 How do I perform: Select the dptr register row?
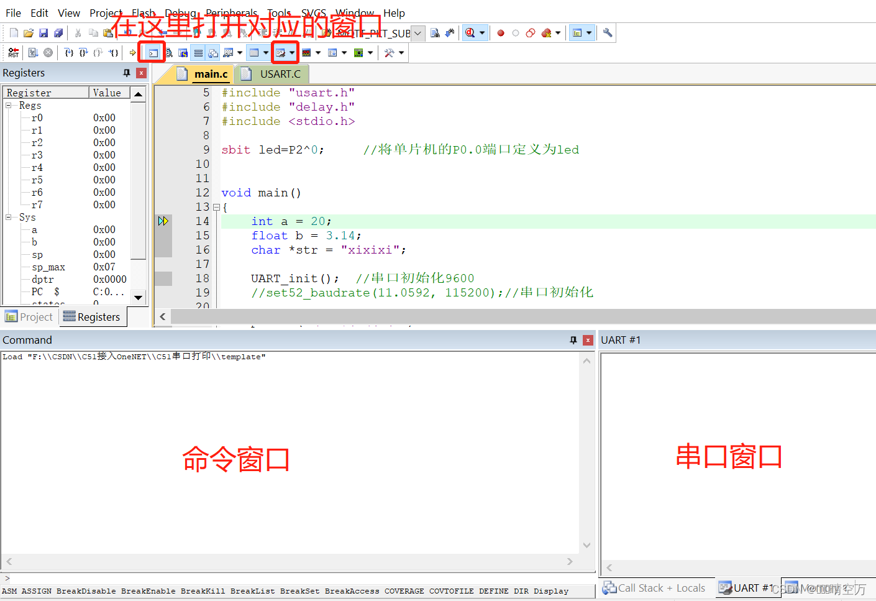click(67, 279)
